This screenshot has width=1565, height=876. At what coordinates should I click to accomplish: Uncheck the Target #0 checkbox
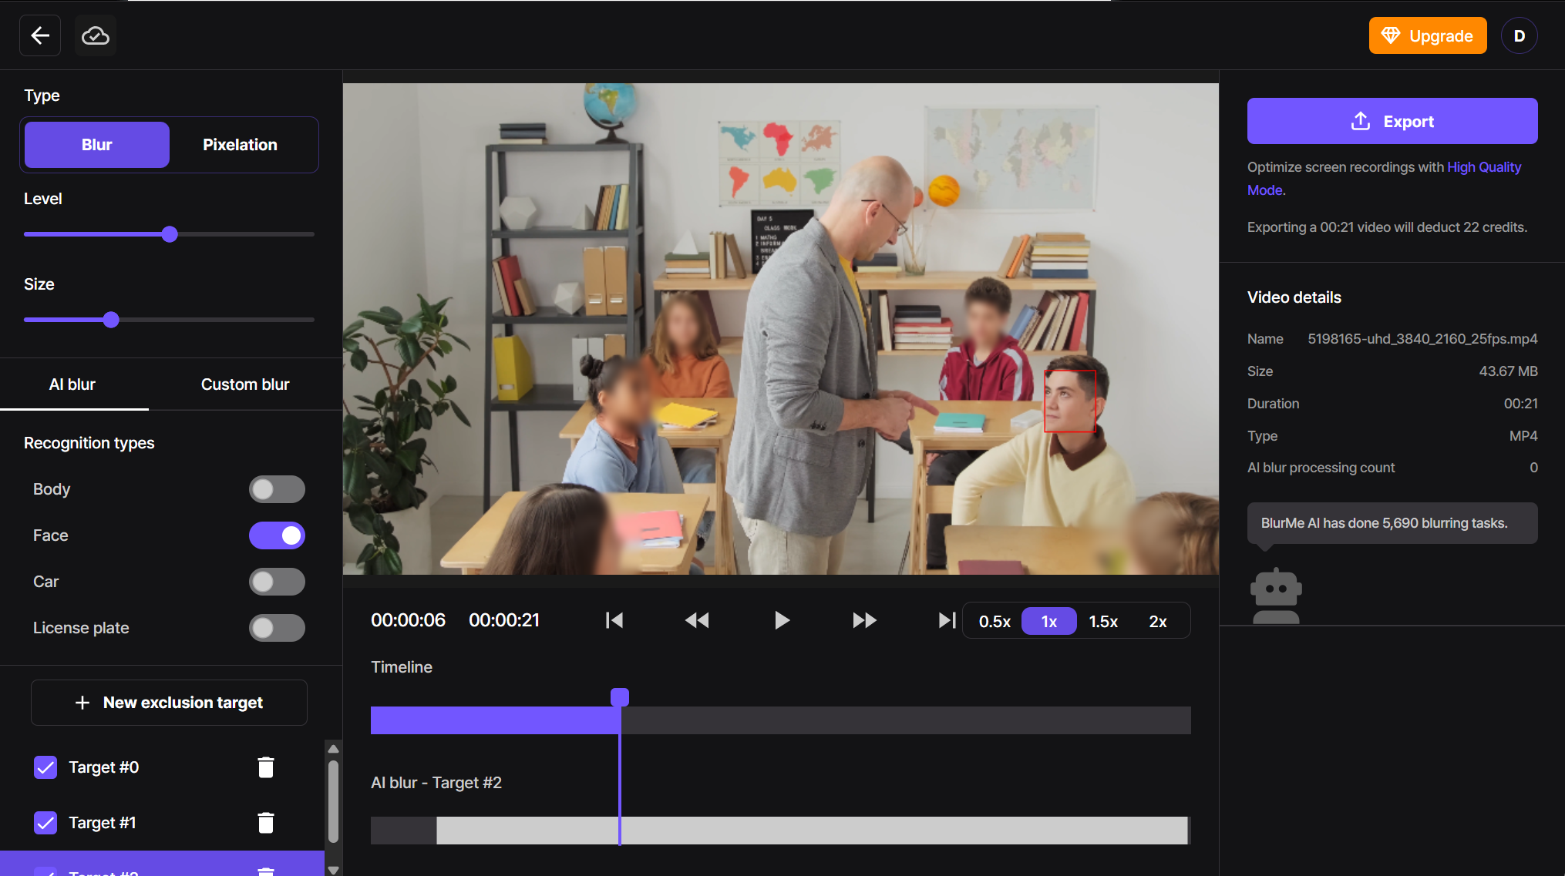(x=45, y=767)
